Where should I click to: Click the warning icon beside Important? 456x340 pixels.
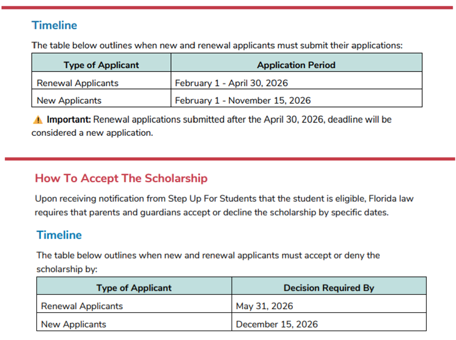pyautogui.click(x=38, y=120)
